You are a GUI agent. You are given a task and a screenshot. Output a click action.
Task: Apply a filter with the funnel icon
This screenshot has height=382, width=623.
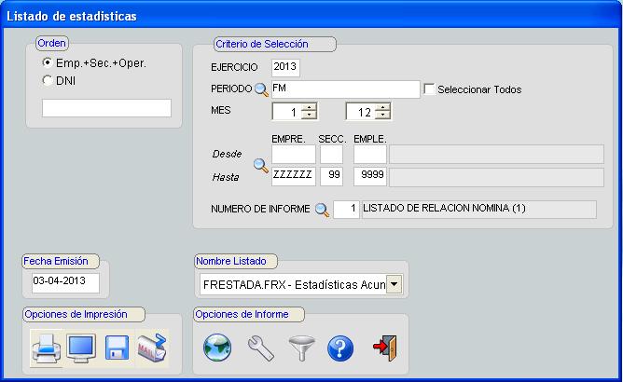[301, 348]
